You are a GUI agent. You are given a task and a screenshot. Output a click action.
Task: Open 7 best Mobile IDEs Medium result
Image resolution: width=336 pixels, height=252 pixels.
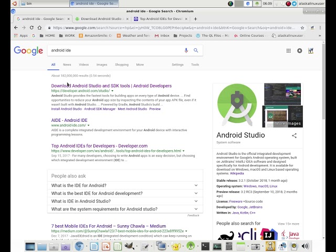(x=109, y=226)
